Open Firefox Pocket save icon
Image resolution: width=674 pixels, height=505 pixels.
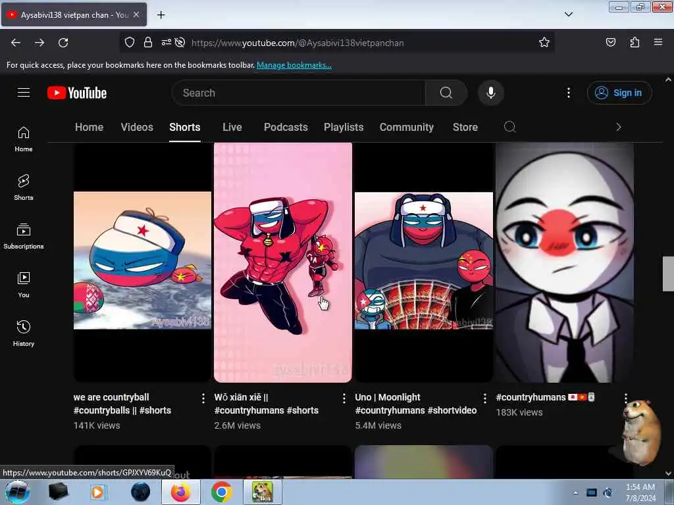click(x=610, y=42)
